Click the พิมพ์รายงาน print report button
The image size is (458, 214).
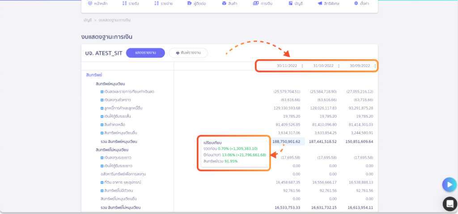click(188, 53)
